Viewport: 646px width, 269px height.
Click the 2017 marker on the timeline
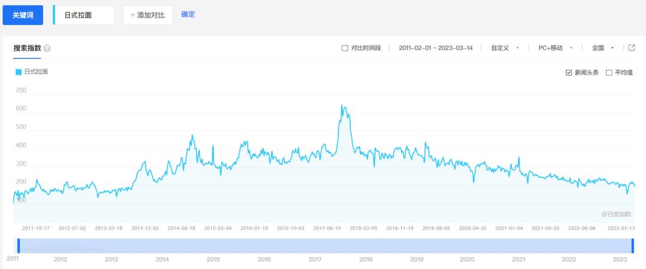tap(315, 259)
